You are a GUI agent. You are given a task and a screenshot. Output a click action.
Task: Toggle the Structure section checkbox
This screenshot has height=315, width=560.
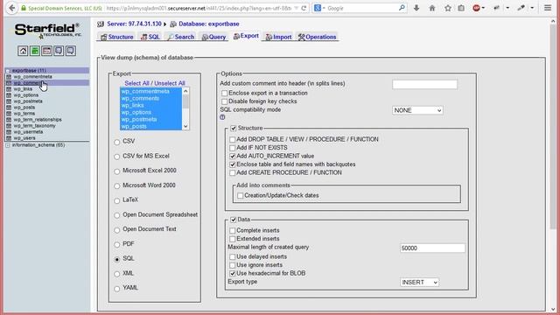point(234,128)
